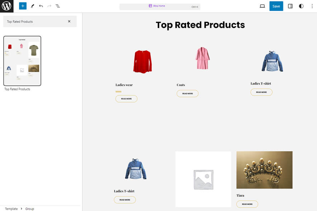Click Group in the breadcrumb bar
Viewport: 317px width, 211px height.
pos(29,208)
